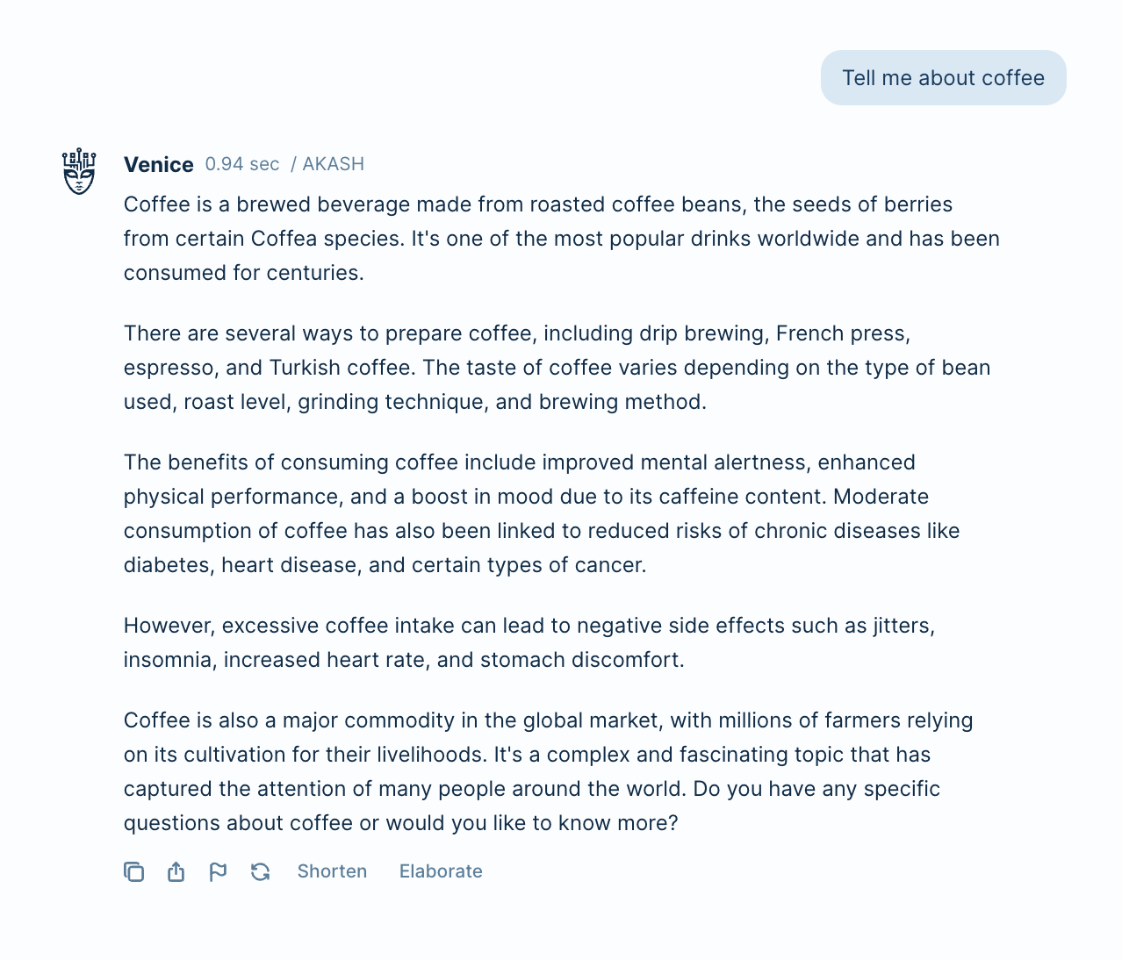Click the Venice sender name
Image resolution: width=1122 pixels, height=960 pixels.
pos(159,164)
